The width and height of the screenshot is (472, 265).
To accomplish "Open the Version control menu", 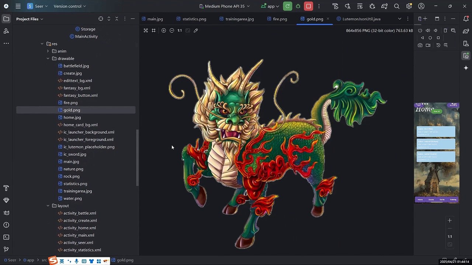I will [69, 6].
